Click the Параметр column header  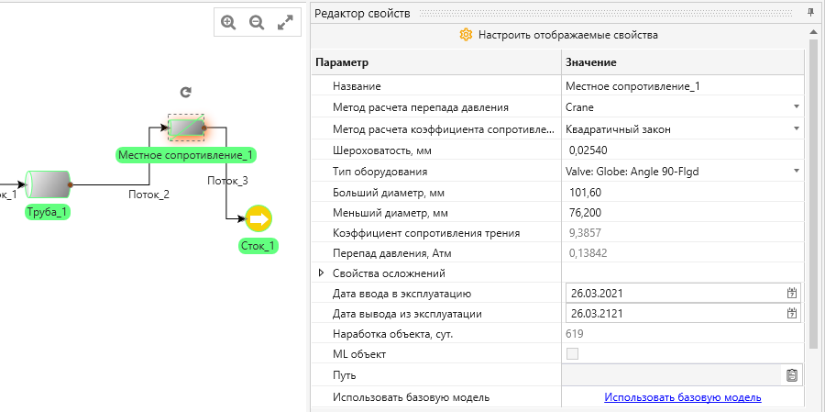pos(436,62)
